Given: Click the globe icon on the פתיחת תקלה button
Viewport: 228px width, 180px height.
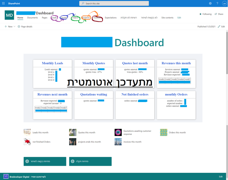Looking at the screenshot, I should [x=73, y=161].
